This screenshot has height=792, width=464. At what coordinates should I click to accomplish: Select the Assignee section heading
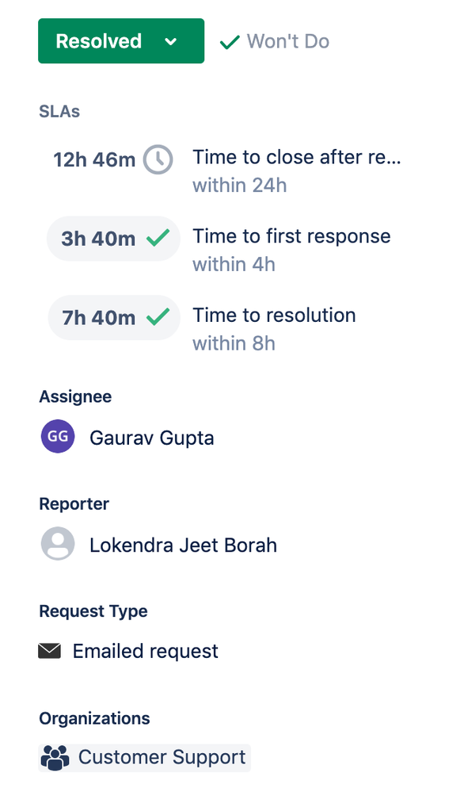coord(75,396)
